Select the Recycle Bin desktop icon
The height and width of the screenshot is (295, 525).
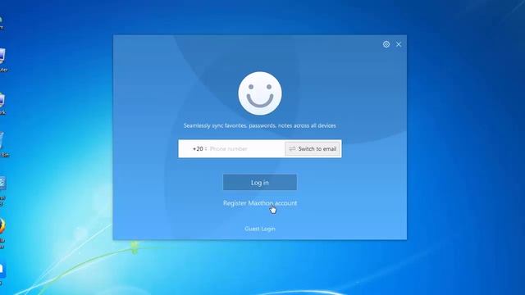coord(2,144)
